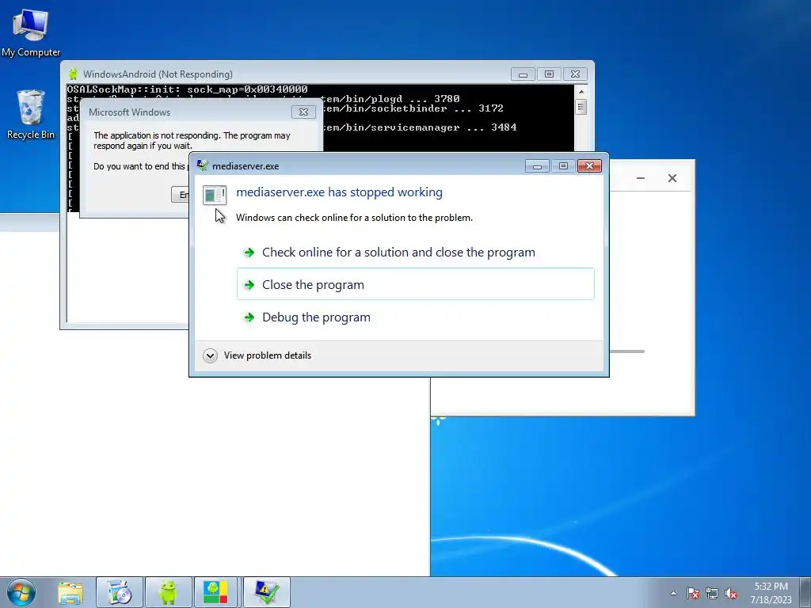Click the mediaserver.exe title bar icon
Image resolution: width=811 pixels, height=608 pixels.
[x=202, y=165]
